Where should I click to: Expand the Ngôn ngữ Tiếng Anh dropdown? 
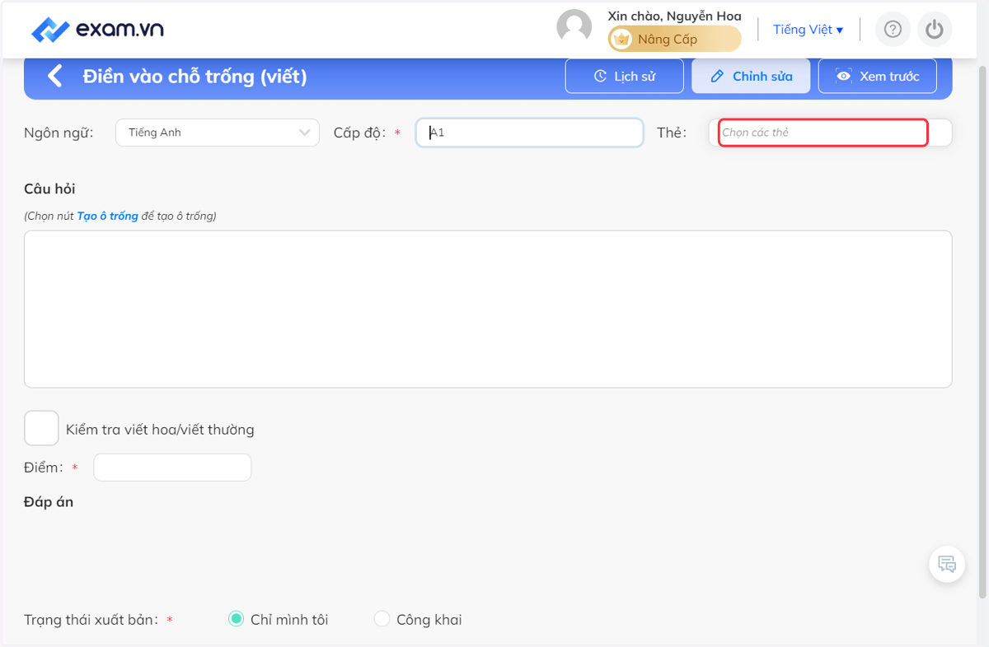[218, 133]
